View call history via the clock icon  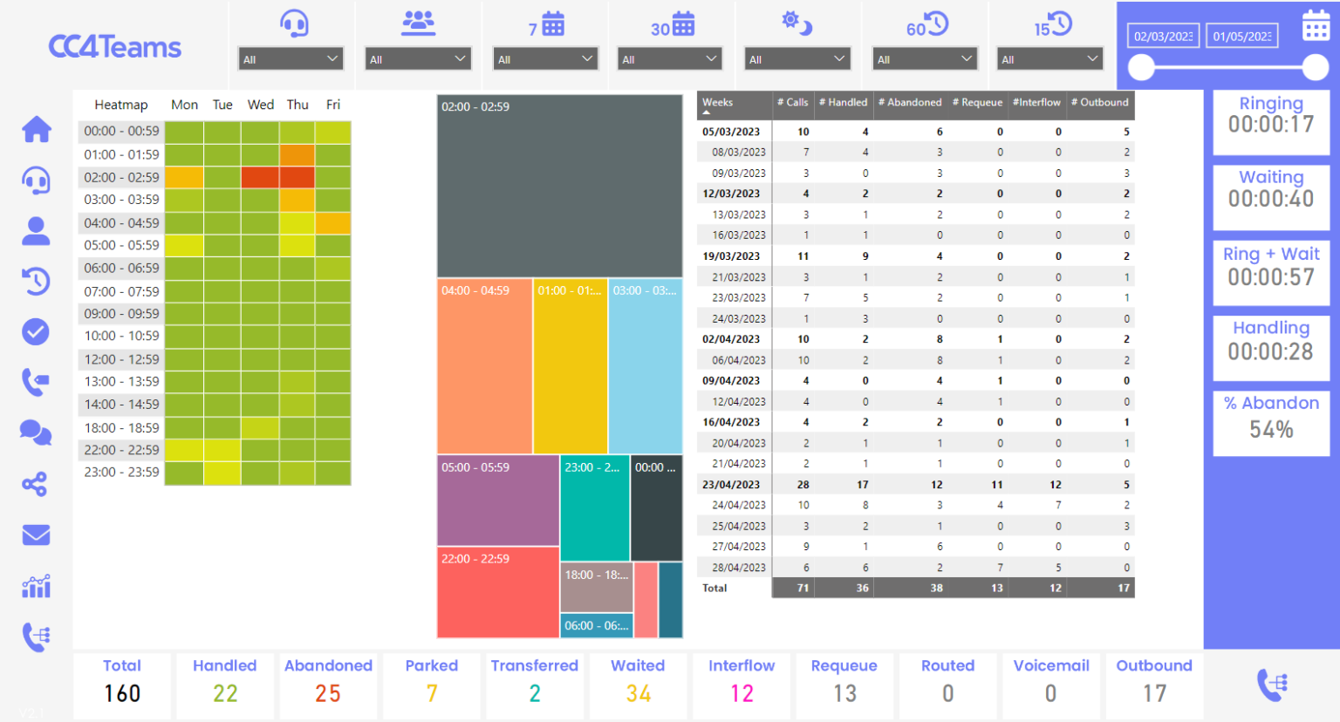[x=35, y=280]
